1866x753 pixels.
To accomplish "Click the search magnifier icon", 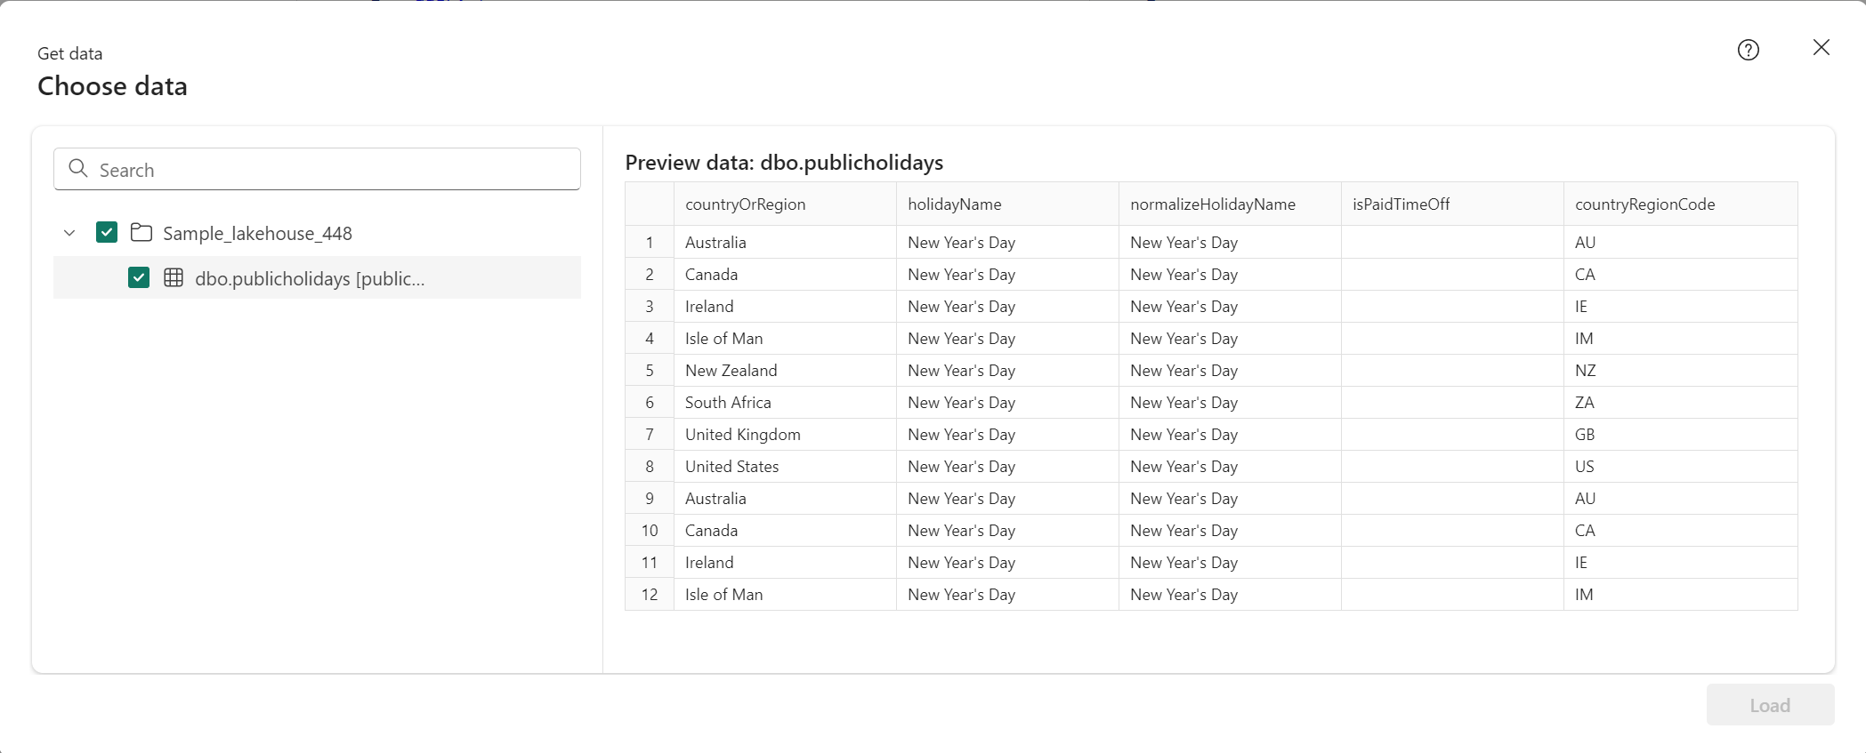I will click(78, 169).
